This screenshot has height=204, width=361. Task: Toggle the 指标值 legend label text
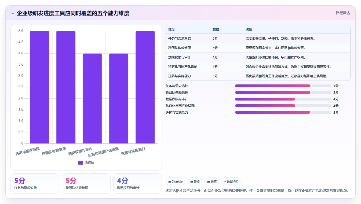tap(89, 163)
